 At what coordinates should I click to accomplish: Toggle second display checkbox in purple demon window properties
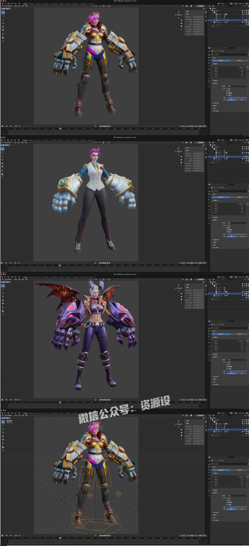coord(227,364)
